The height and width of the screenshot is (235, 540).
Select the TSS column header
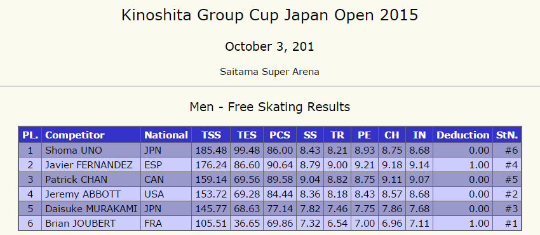point(211,135)
